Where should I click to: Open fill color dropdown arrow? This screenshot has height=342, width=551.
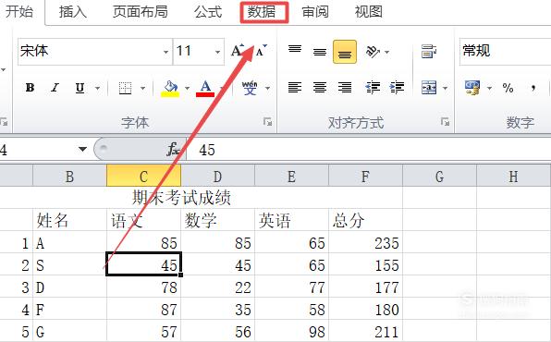pyautogui.click(x=187, y=88)
